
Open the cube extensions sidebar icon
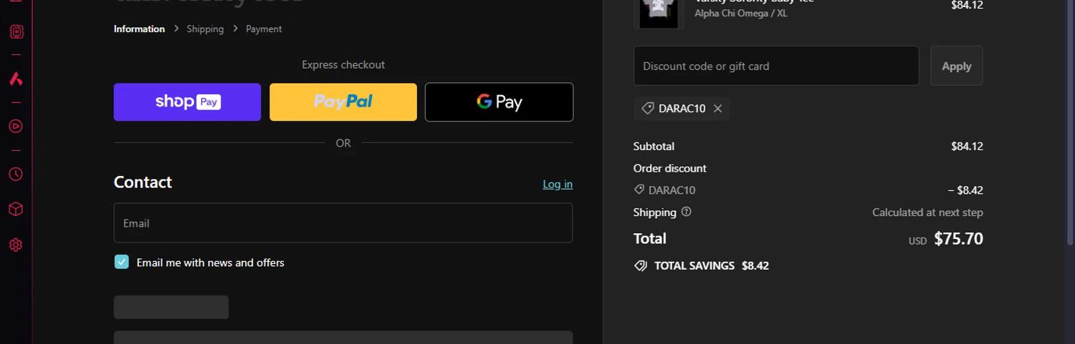click(x=16, y=210)
